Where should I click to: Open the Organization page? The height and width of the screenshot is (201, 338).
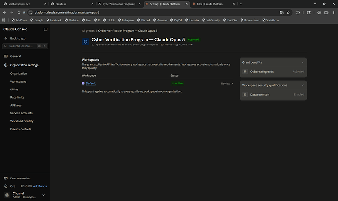19,73
